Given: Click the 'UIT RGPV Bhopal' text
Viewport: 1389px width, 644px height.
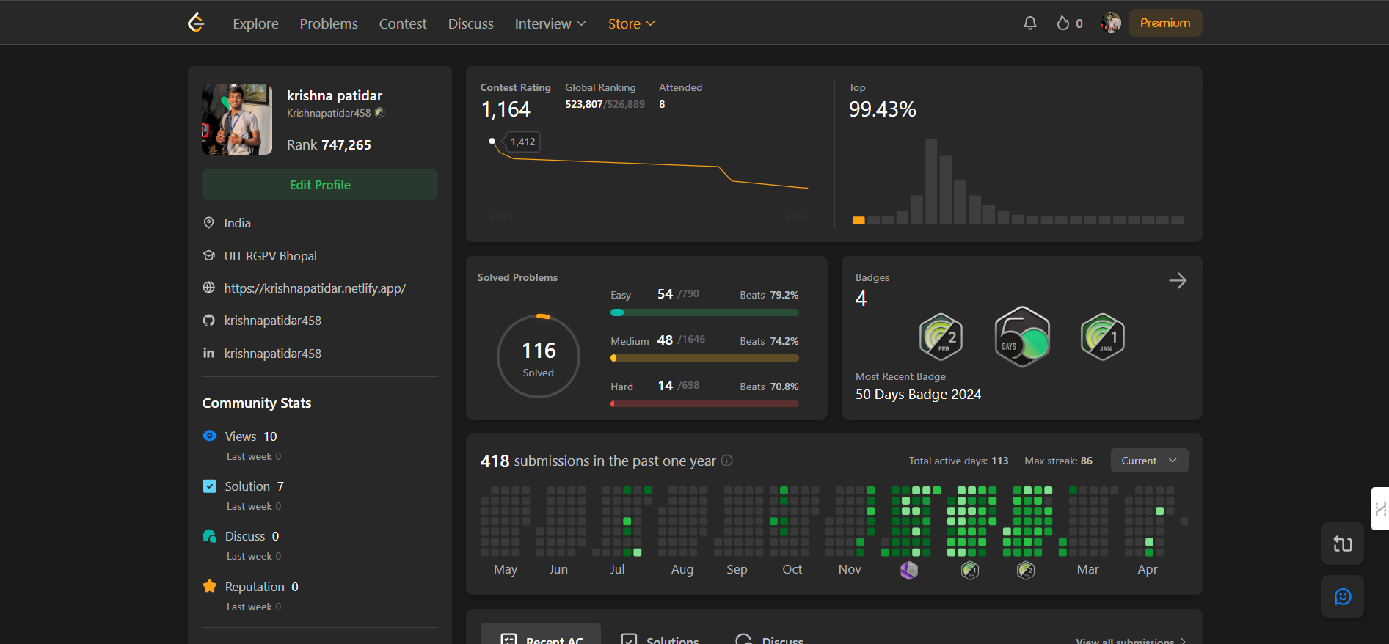Looking at the screenshot, I should pyautogui.click(x=271, y=256).
